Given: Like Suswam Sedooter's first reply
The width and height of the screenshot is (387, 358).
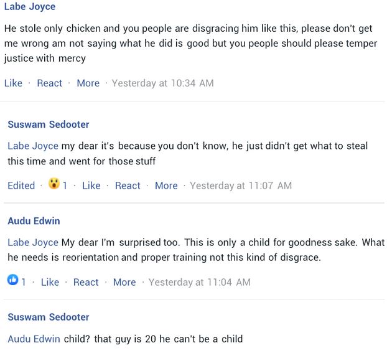Looking at the screenshot, I should 91,185.
